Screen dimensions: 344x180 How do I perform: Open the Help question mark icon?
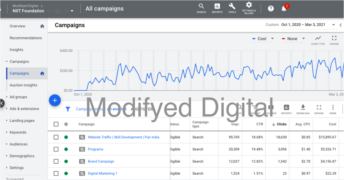[271, 8]
